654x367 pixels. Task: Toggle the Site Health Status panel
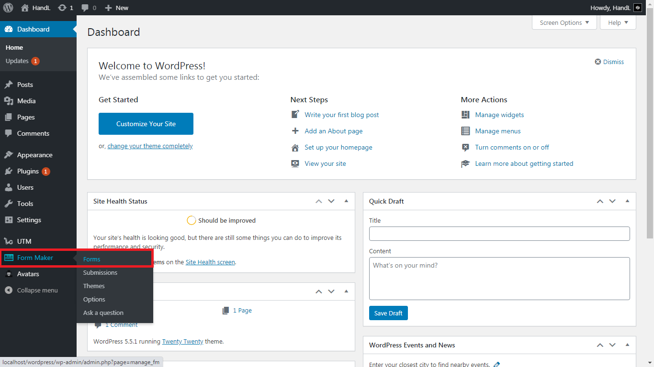(x=346, y=201)
